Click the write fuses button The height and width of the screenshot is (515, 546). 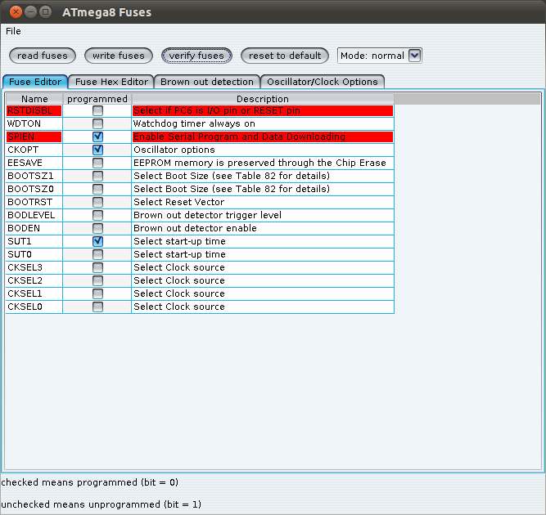[x=119, y=56]
